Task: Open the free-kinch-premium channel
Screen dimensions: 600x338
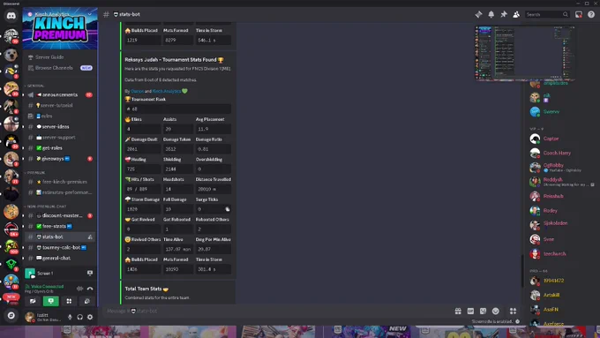Action: pos(60,182)
